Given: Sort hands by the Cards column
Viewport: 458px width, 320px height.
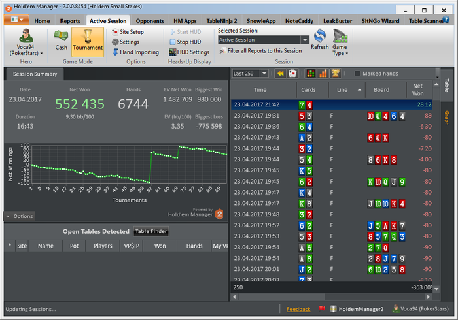Looking at the screenshot, I should coord(313,89).
